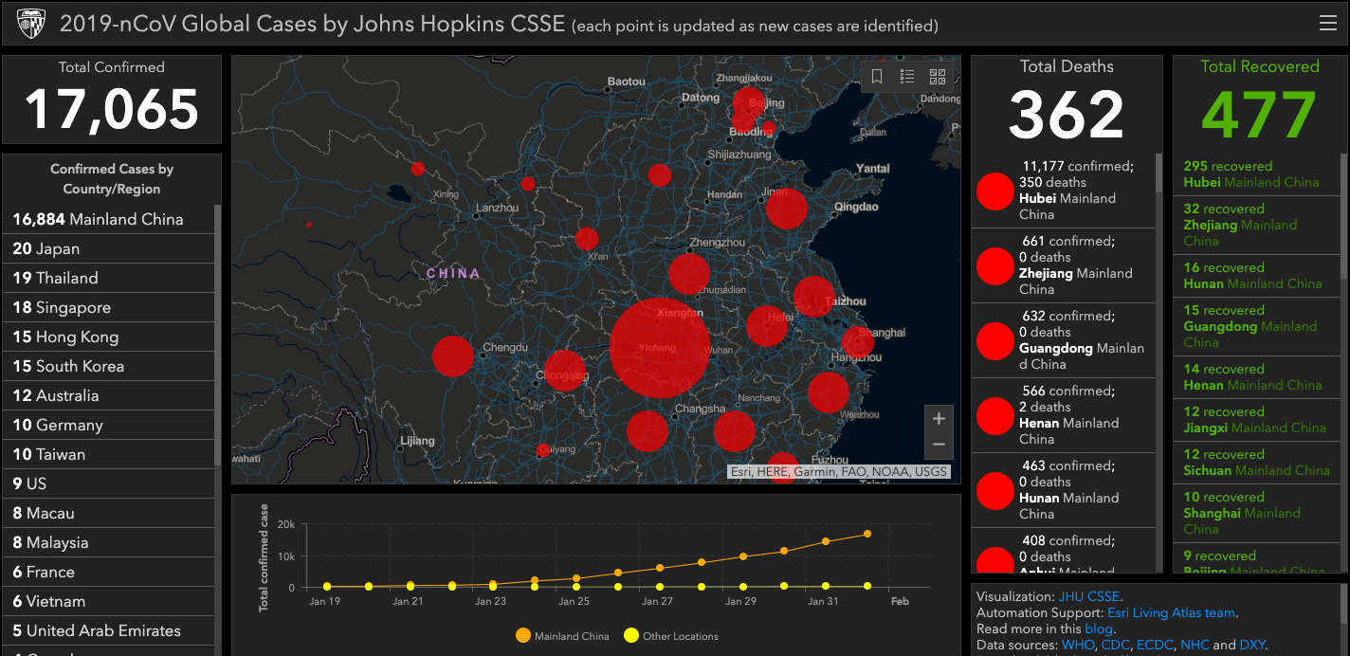Select 10 Germany in country list
Screen dimensions: 1350x656
click(x=109, y=425)
